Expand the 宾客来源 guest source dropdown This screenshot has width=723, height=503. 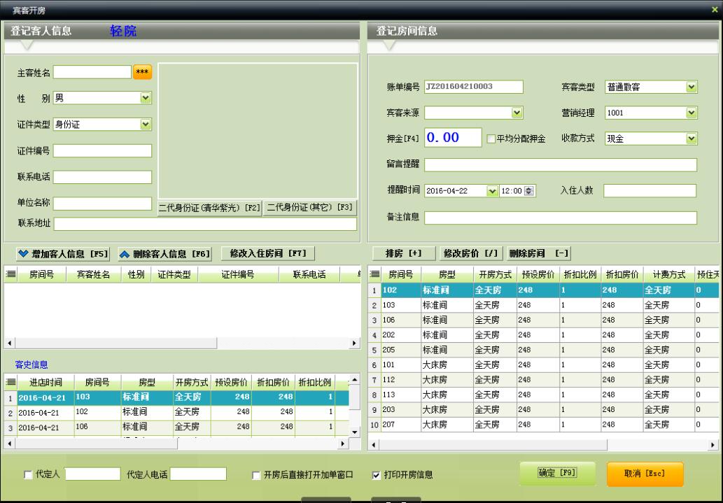click(x=517, y=113)
